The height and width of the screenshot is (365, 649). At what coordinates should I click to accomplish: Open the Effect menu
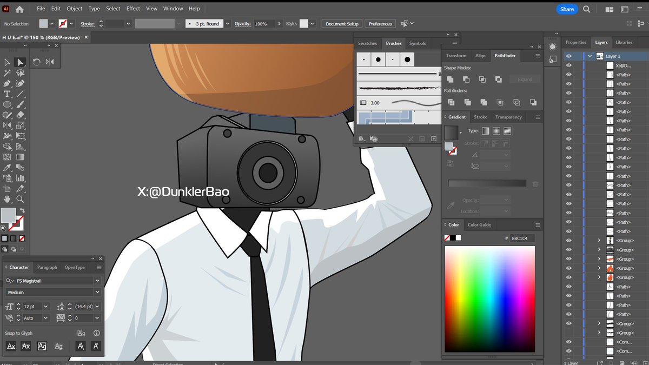(x=133, y=9)
